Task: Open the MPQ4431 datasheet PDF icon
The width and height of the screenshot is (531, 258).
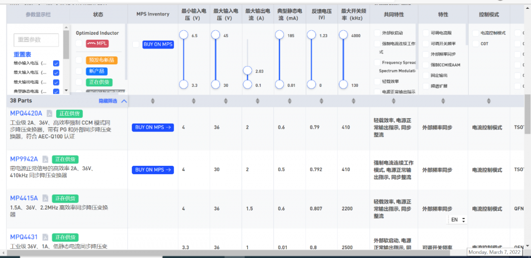Action: pyautogui.click(x=45, y=237)
